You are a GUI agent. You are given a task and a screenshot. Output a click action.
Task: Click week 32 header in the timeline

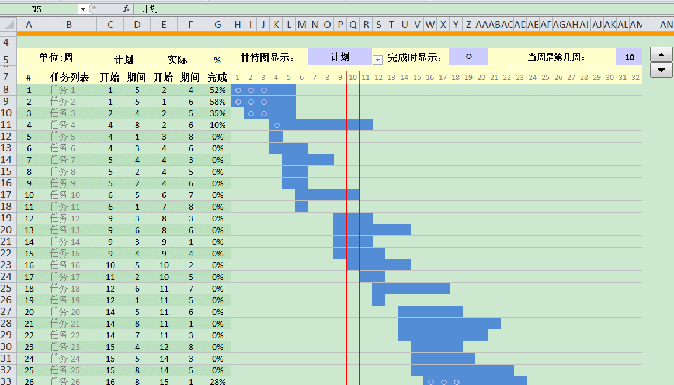click(635, 78)
